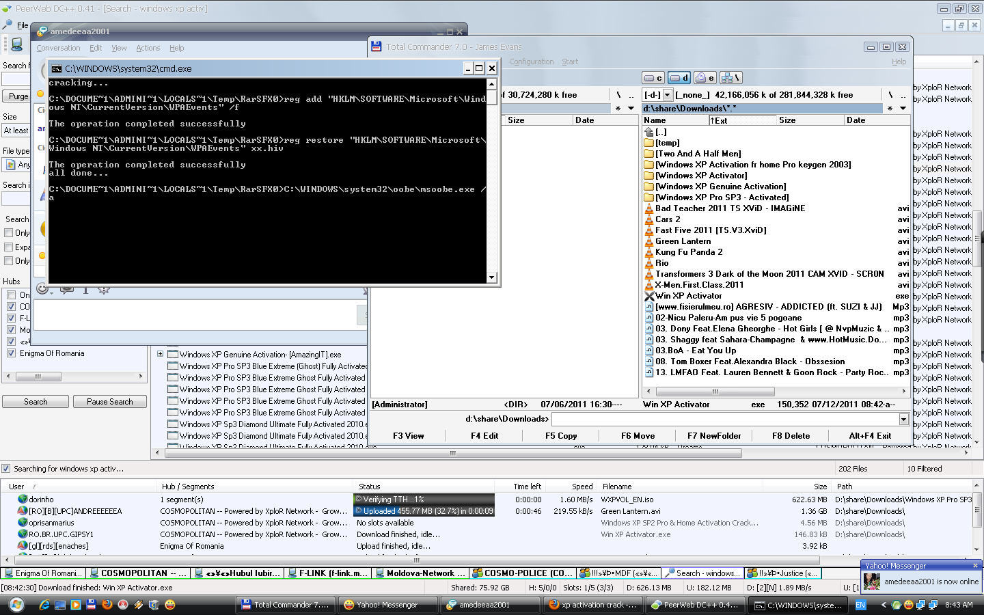Expand the Windows XP Genuine Activation- [AmazingIT].exe result
This screenshot has height=615, width=984.
pyautogui.click(x=160, y=355)
